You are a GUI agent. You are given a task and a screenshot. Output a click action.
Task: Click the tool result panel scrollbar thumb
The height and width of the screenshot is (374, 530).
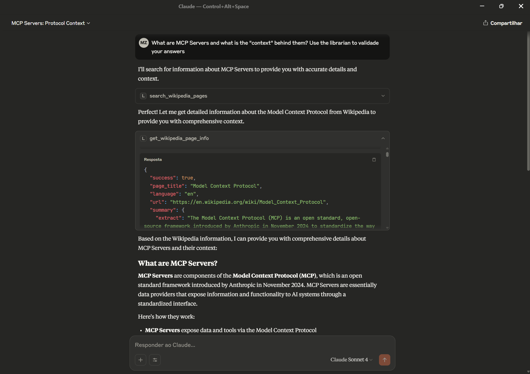click(x=387, y=154)
